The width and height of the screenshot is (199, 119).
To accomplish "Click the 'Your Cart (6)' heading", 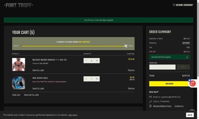I will coord(23,32).
